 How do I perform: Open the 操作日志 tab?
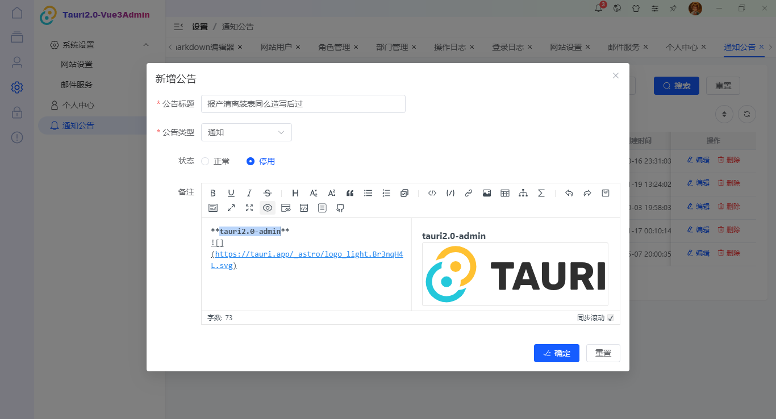pos(449,47)
